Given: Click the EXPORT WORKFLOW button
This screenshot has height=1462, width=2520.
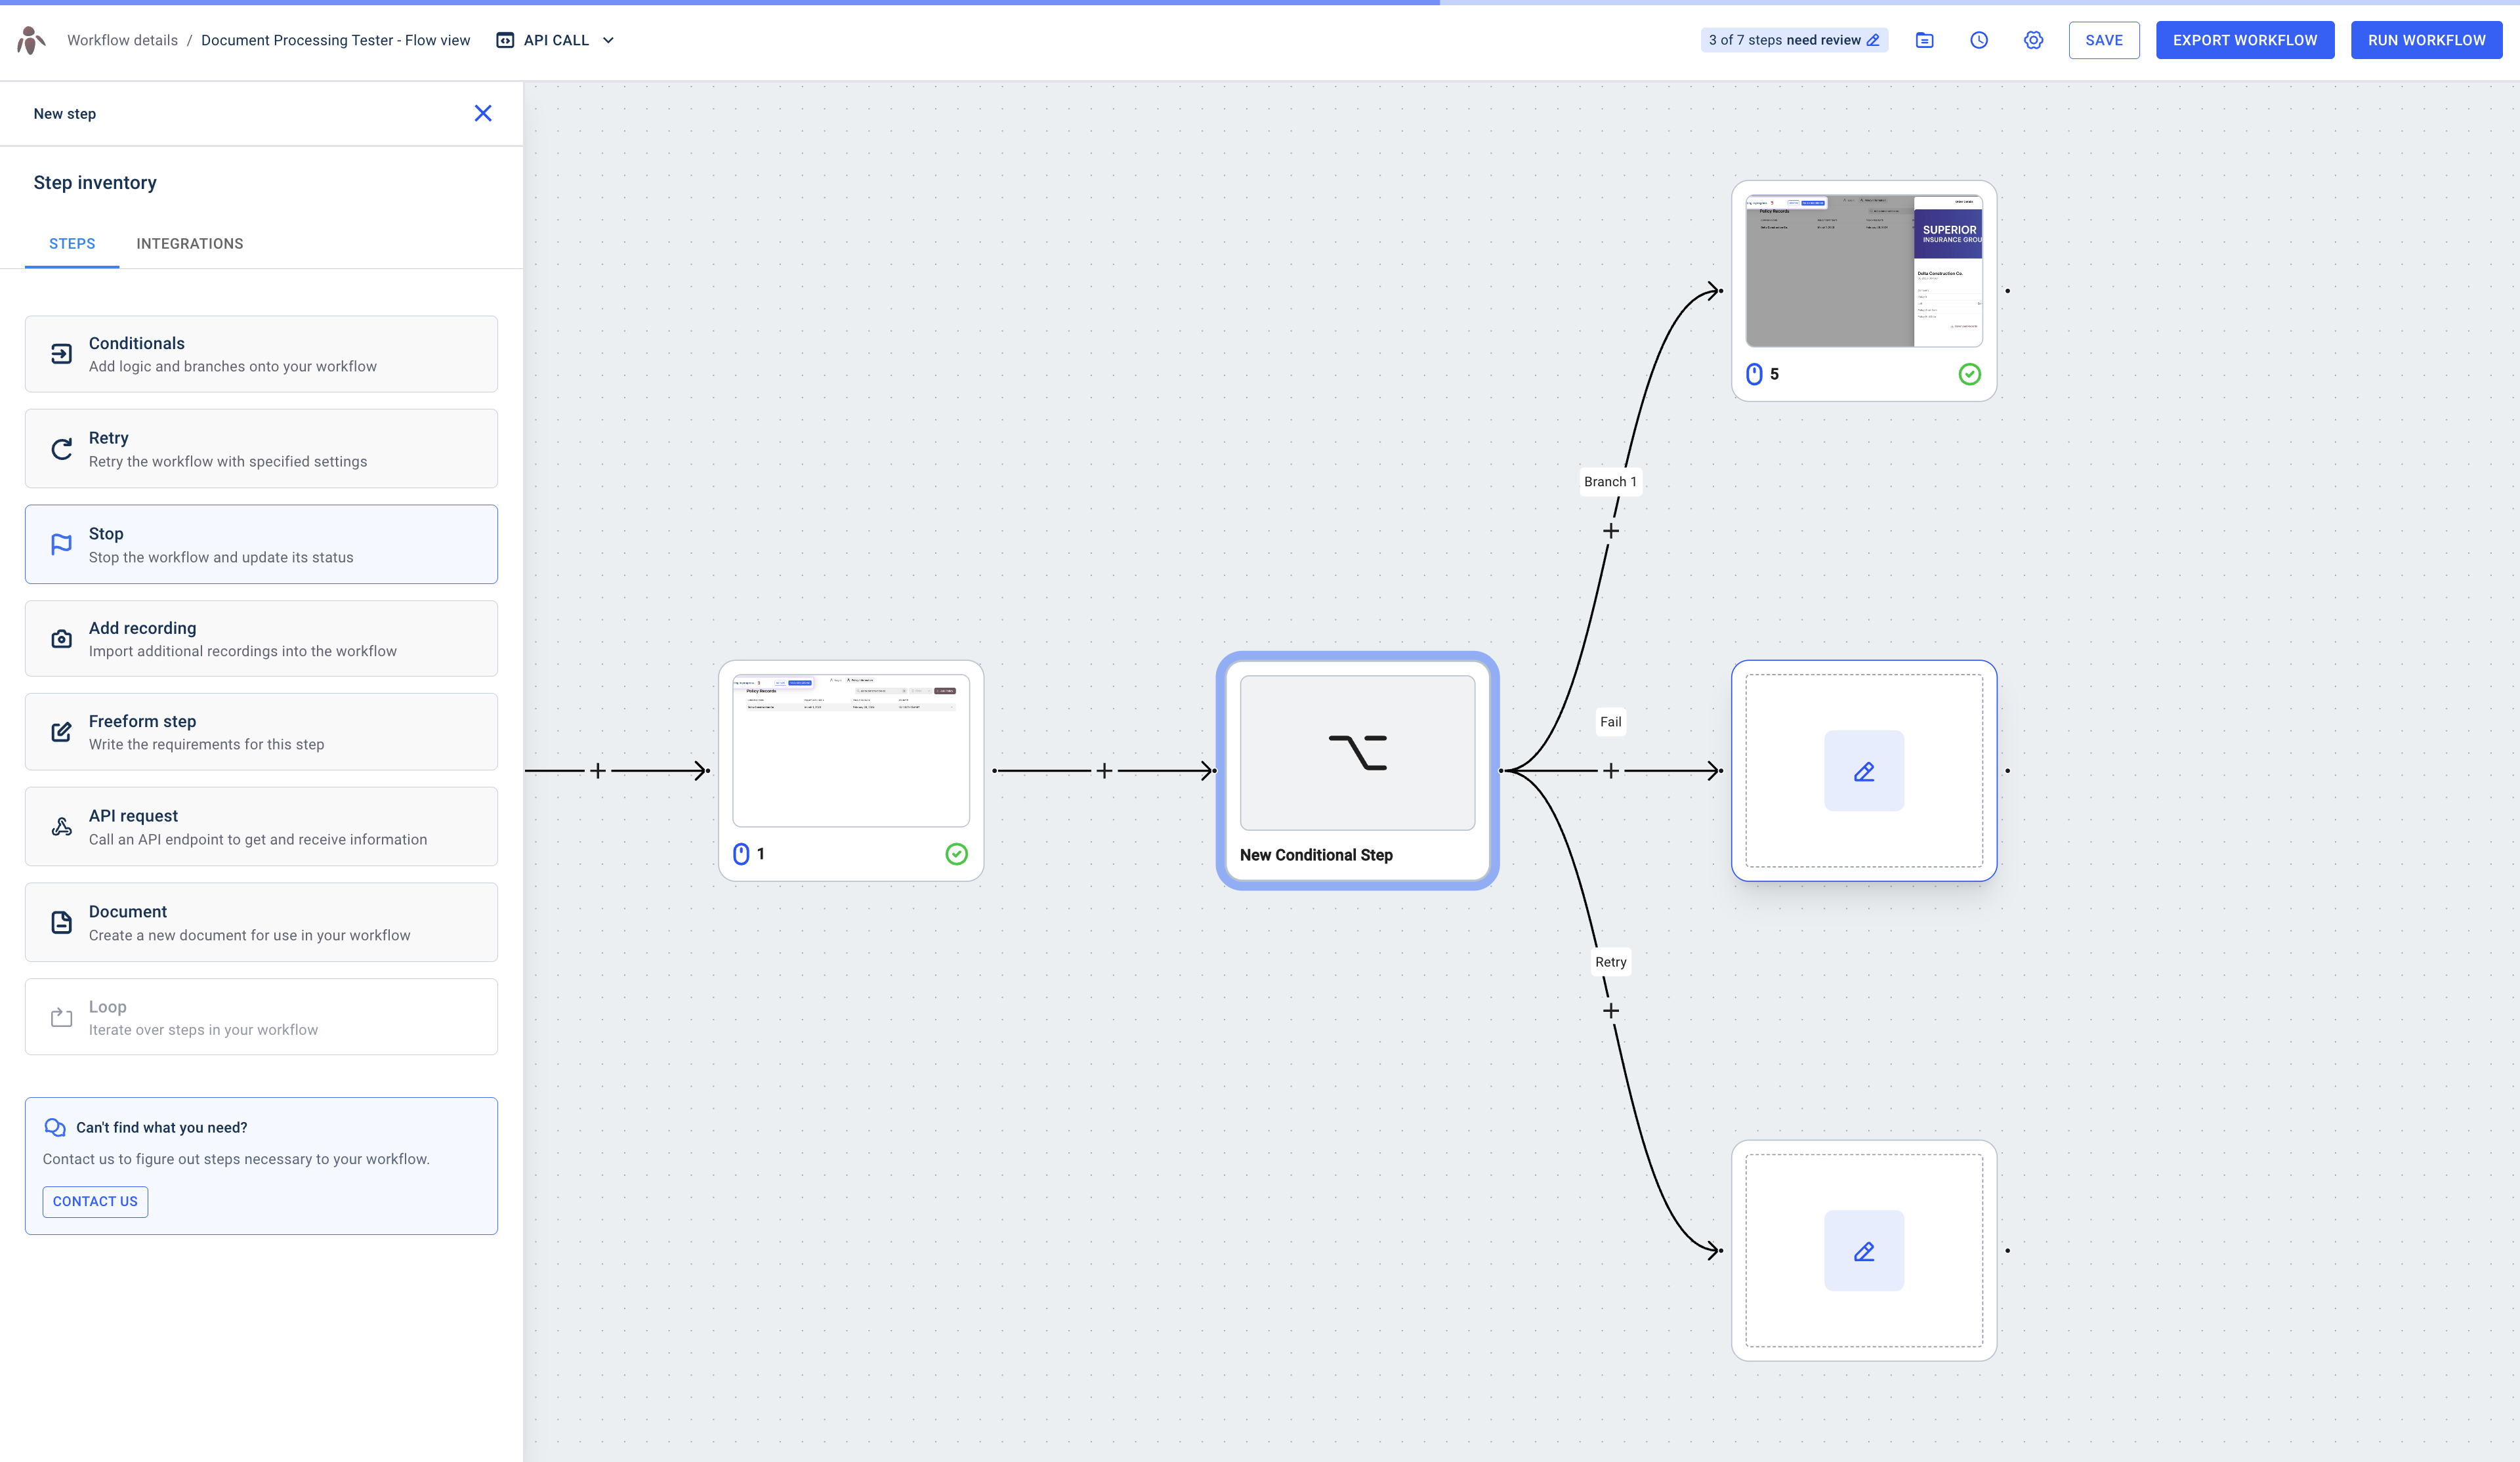Looking at the screenshot, I should click(2244, 40).
